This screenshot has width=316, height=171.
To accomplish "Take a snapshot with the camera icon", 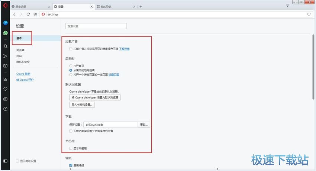I will click(x=6, y=66).
